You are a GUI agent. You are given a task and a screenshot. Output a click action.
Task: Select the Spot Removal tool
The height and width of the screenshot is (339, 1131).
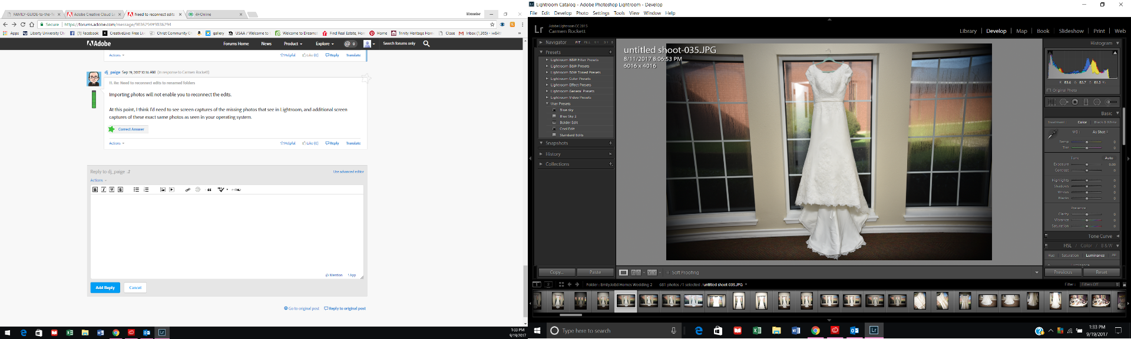(x=1064, y=102)
